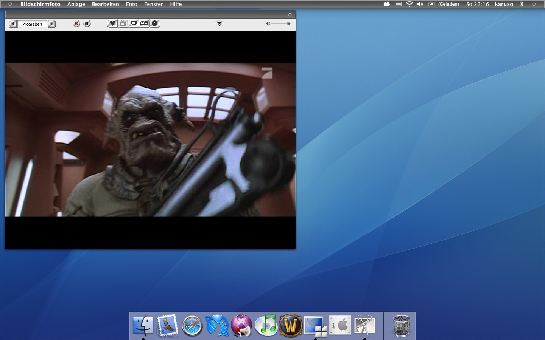Switch to the previous TV channel
545x340 pixels.
click(x=13, y=24)
